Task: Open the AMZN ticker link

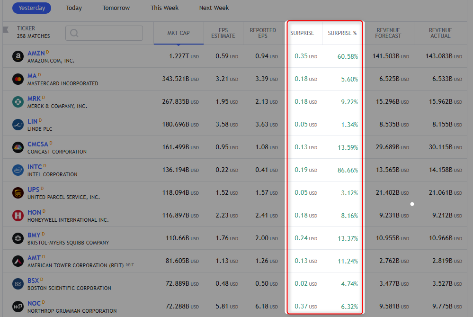Action: (x=36, y=53)
